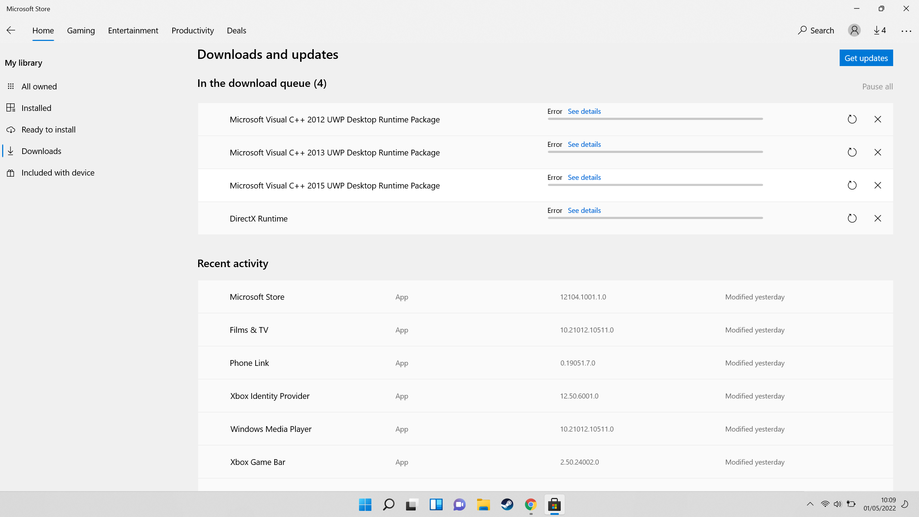See details for Visual C++ 2013 error

pyautogui.click(x=584, y=144)
